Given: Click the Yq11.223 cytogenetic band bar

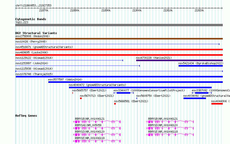Looking at the screenshot, I should 119,25.
